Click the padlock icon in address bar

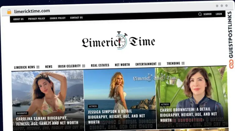(9, 12)
